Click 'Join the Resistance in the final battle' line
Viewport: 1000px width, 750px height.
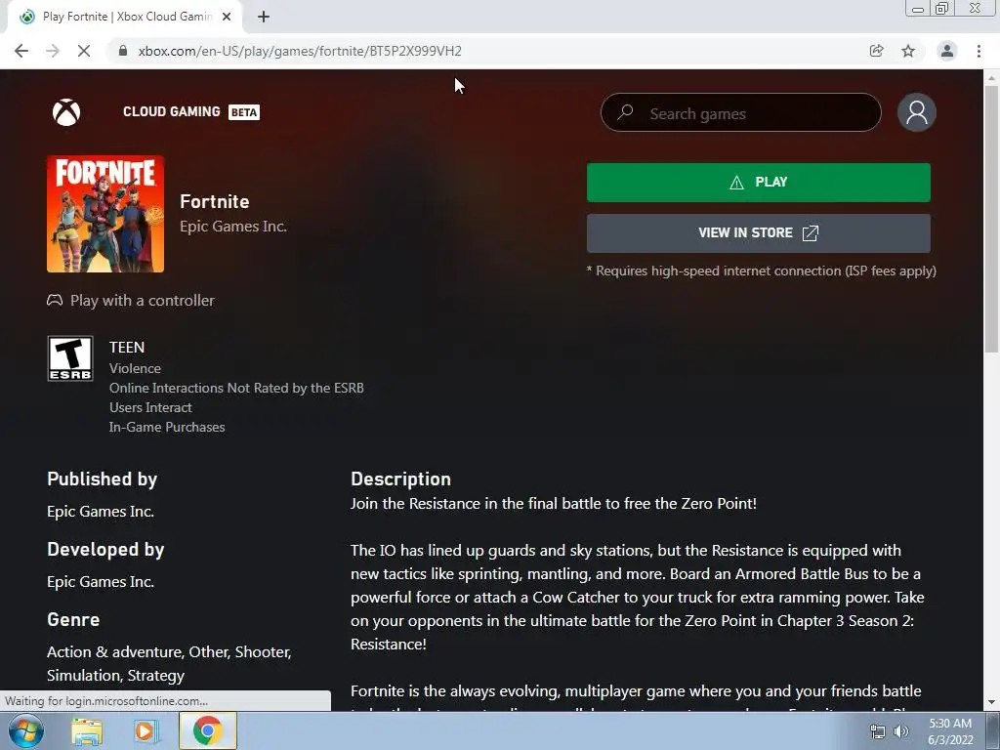point(554,503)
